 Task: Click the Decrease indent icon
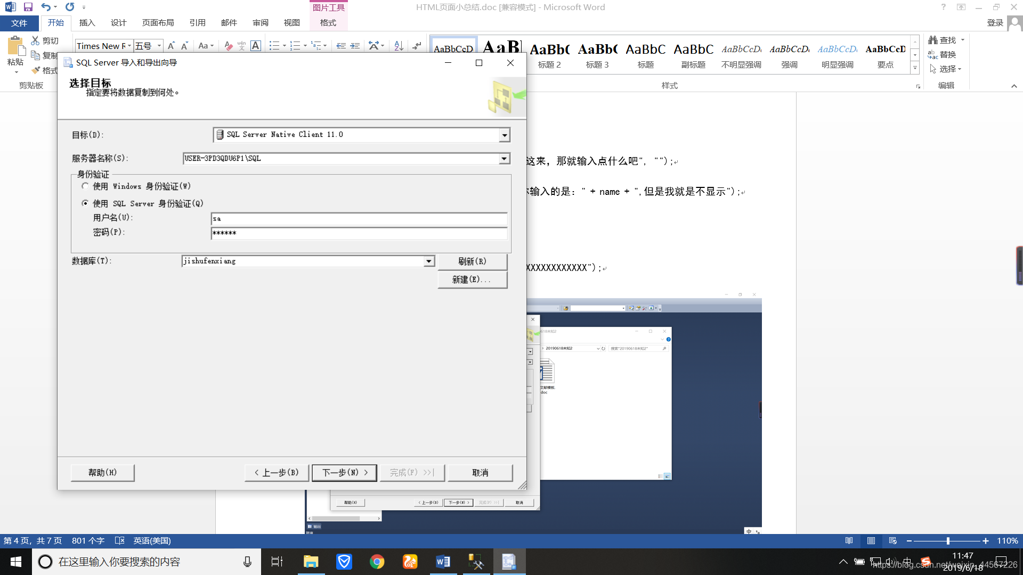click(x=341, y=46)
